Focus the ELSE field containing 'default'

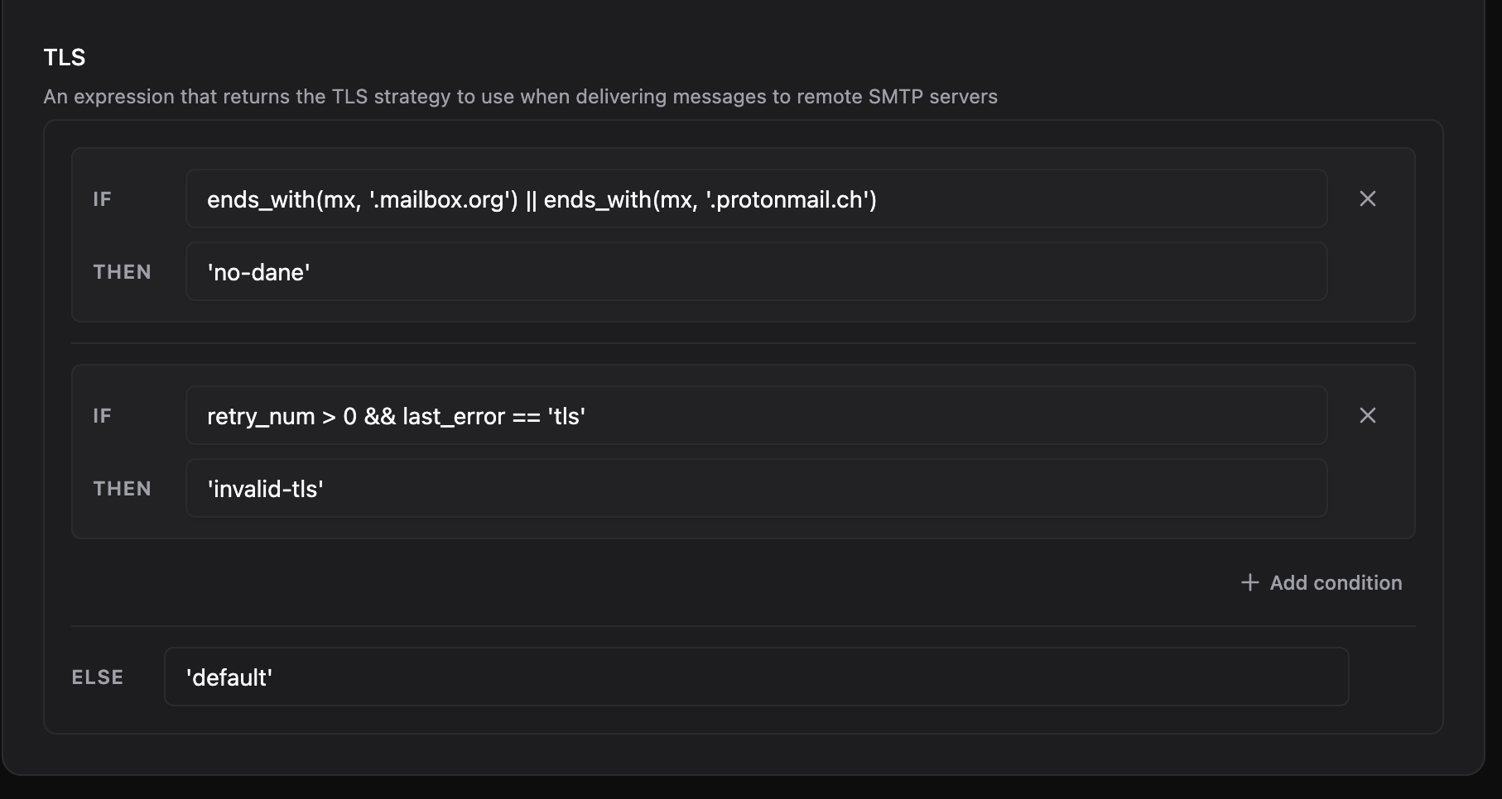tap(756, 677)
